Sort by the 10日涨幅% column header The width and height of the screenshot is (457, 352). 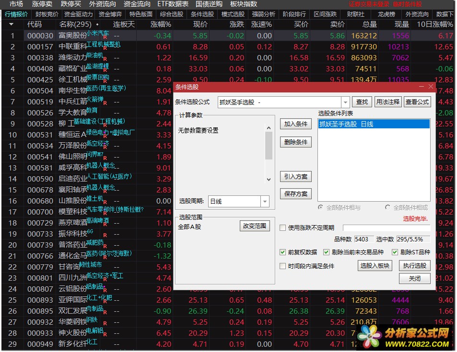[435, 24]
